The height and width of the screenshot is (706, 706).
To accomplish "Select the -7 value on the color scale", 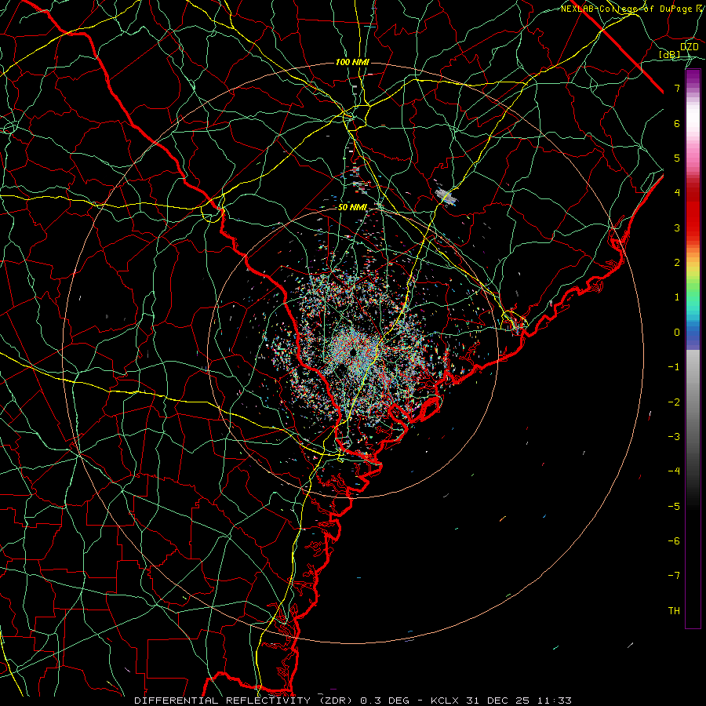I will point(674,576).
